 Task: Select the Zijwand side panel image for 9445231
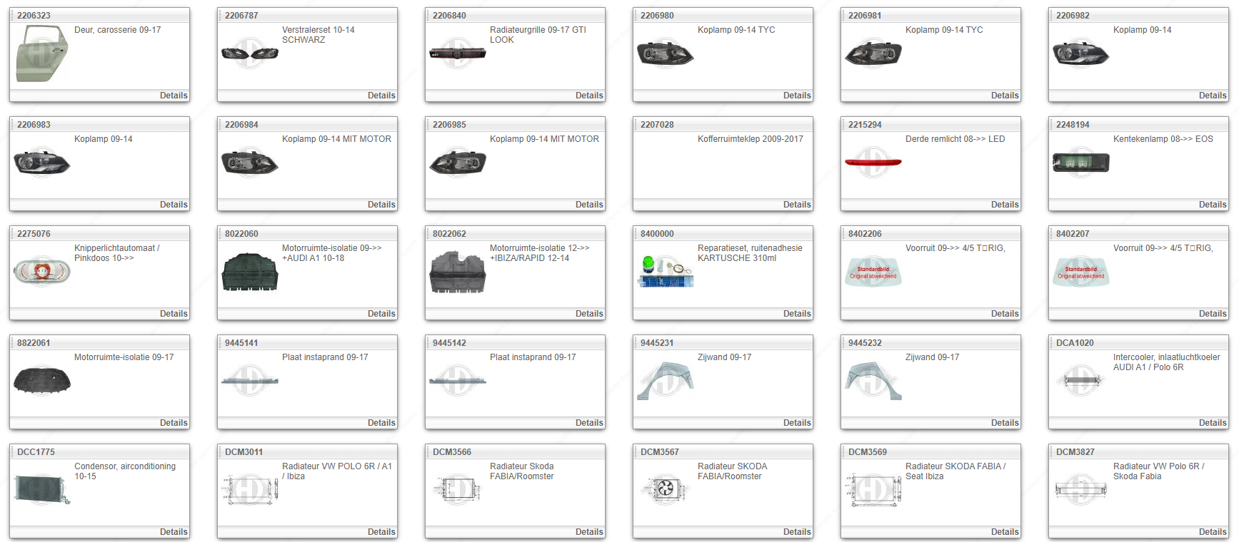(665, 381)
